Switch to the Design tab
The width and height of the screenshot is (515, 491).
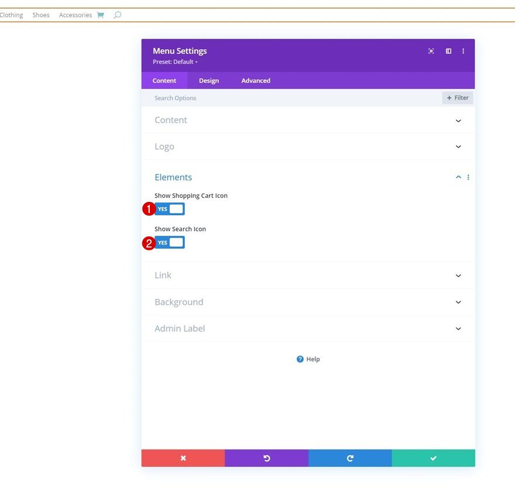(x=208, y=80)
